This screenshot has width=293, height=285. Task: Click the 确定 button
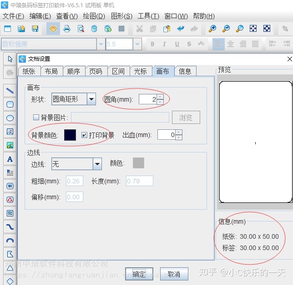(x=139, y=274)
